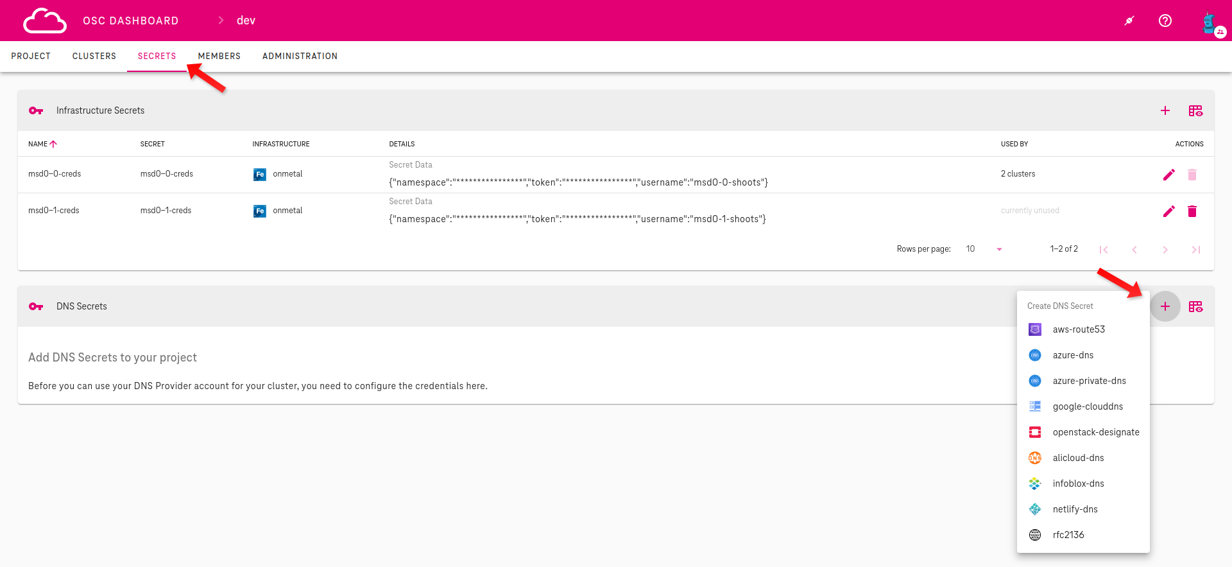Add a new Infrastructure Secret

click(1165, 111)
